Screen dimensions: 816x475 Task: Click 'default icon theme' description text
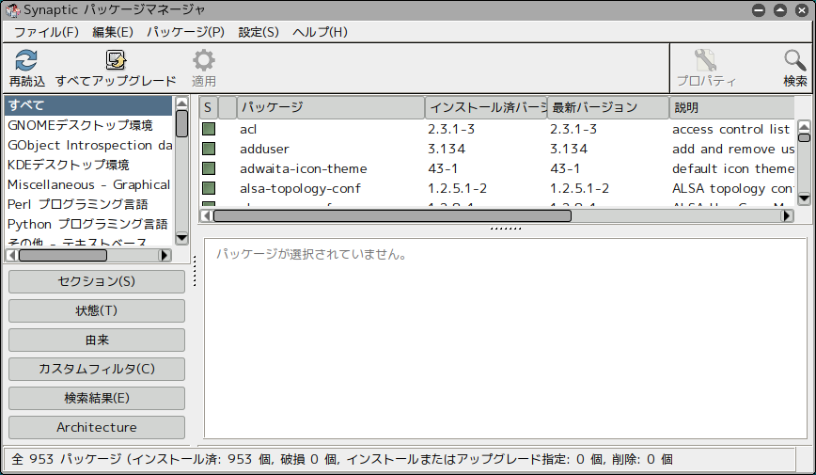click(x=732, y=168)
